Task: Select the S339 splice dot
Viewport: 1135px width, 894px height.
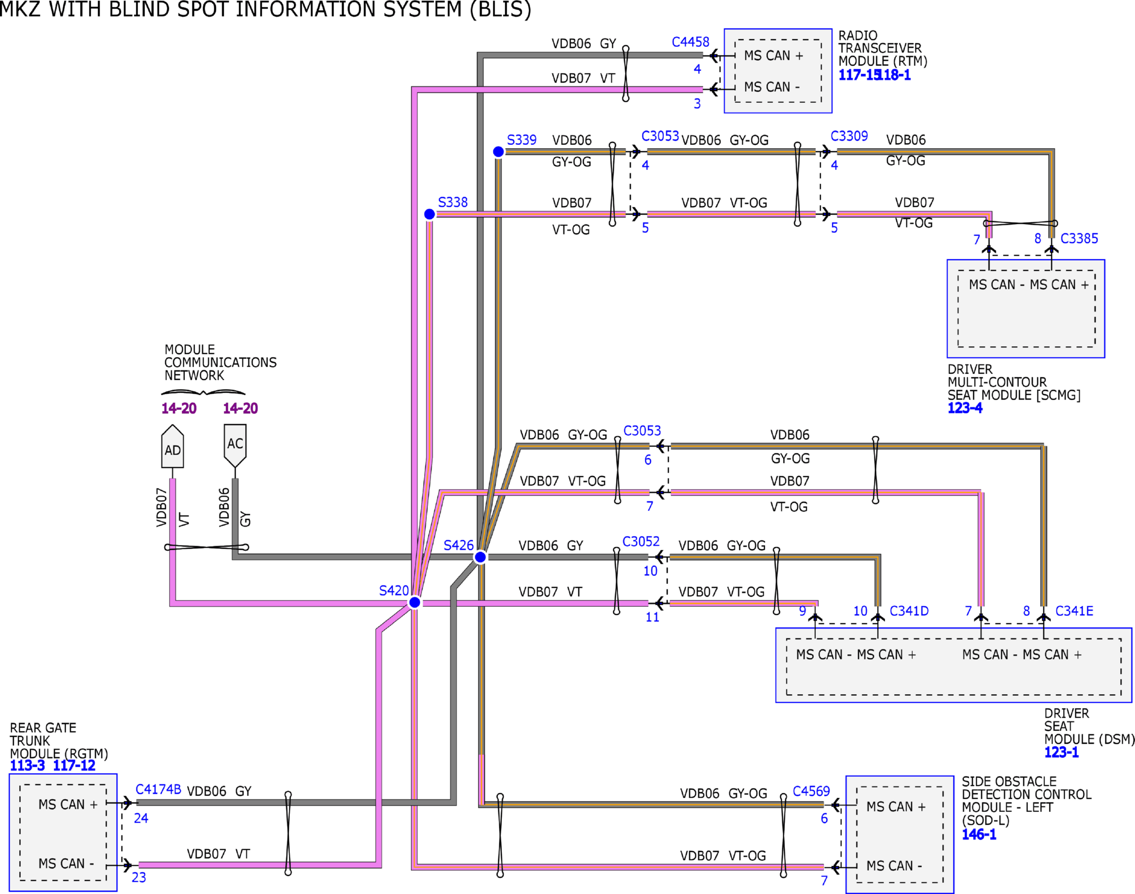Action: 498,152
